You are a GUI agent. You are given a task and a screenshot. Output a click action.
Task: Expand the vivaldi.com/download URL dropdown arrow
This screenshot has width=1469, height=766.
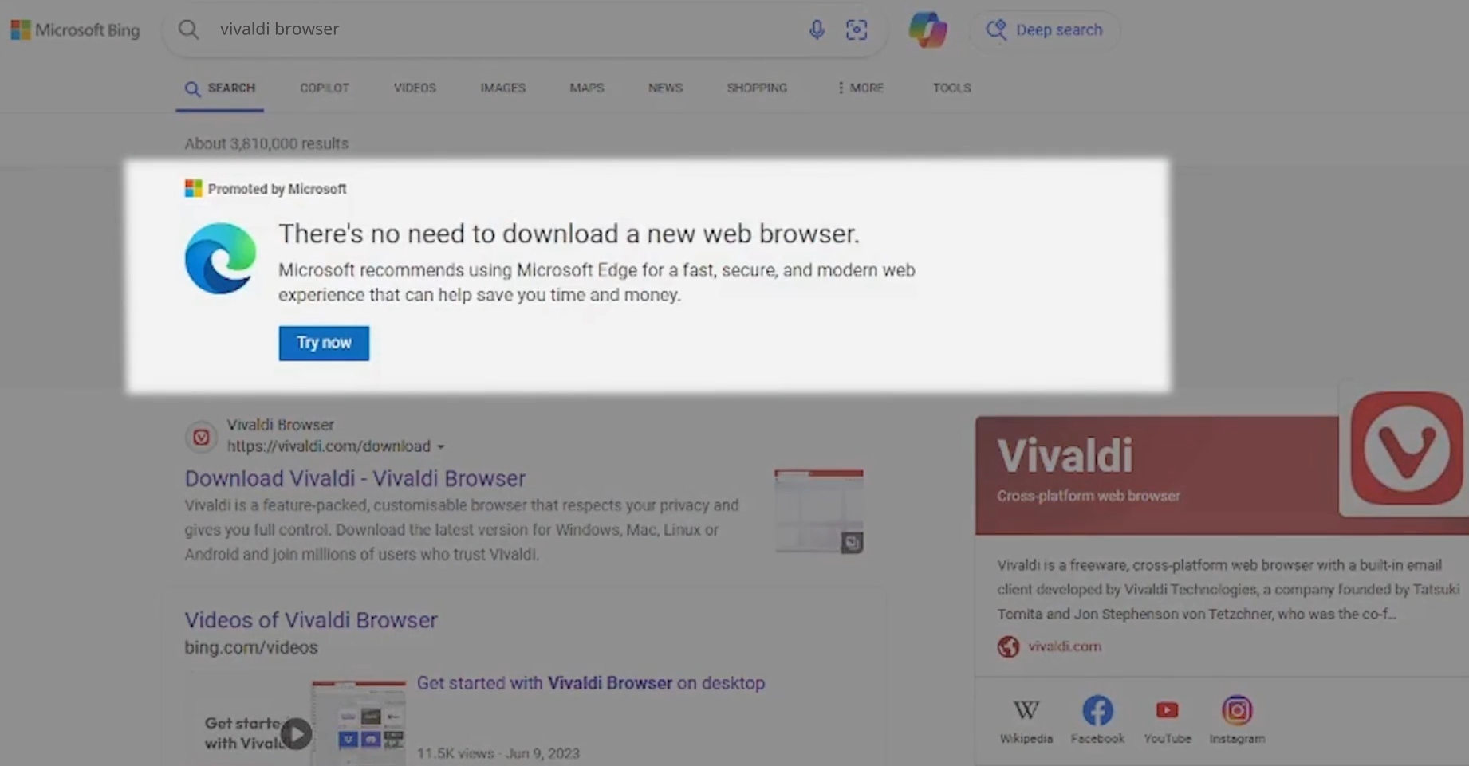[x=441, y=447]
